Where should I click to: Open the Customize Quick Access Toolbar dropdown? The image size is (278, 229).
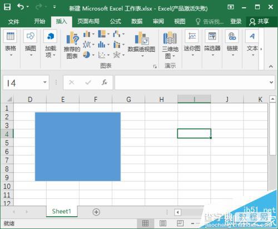54,7
